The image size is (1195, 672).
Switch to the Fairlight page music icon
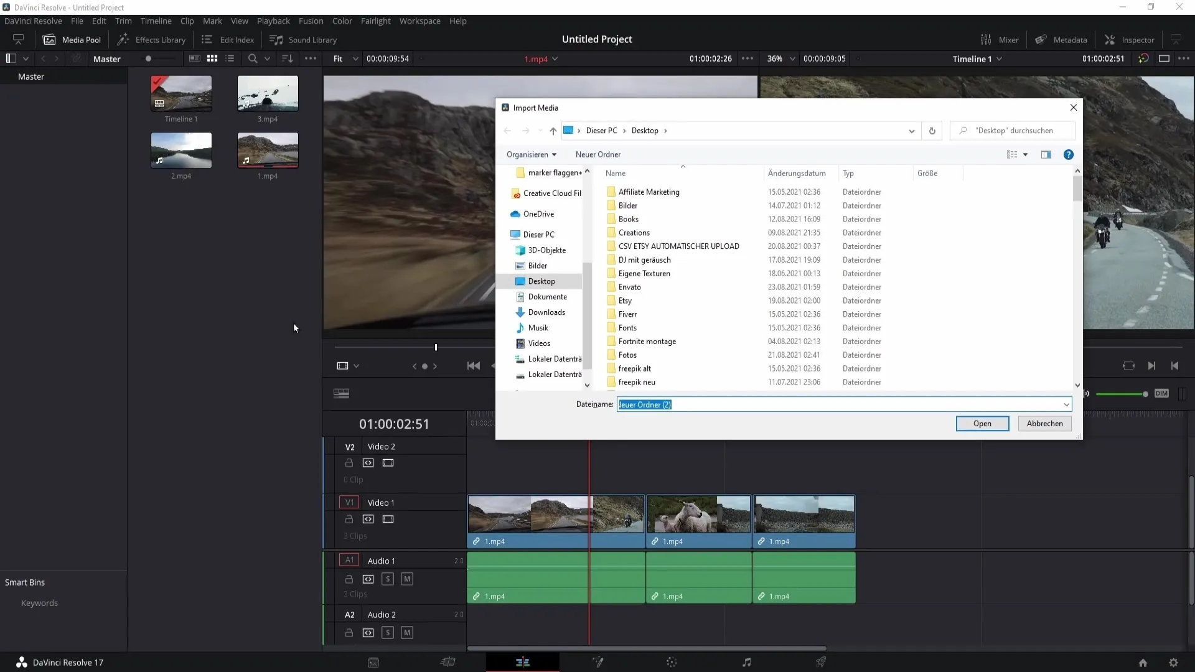[x=746, y=662]
